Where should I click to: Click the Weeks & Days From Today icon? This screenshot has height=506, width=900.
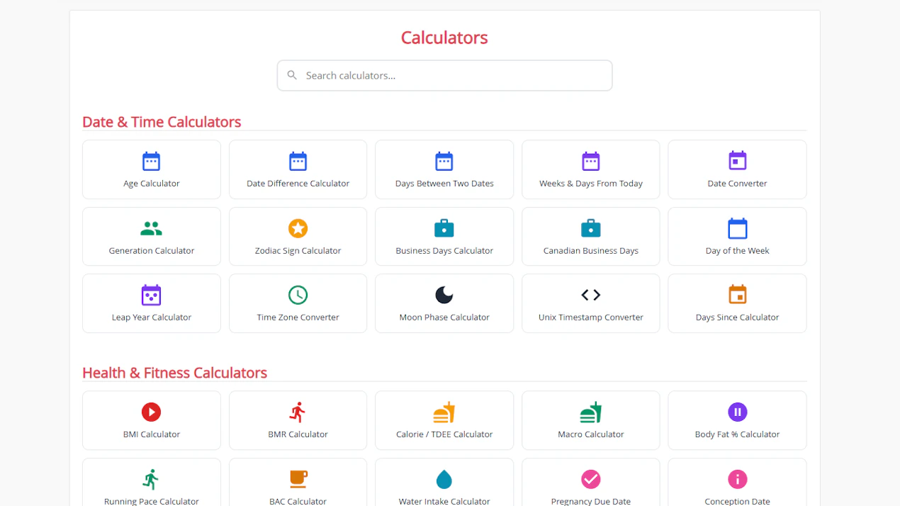[591, 161]
